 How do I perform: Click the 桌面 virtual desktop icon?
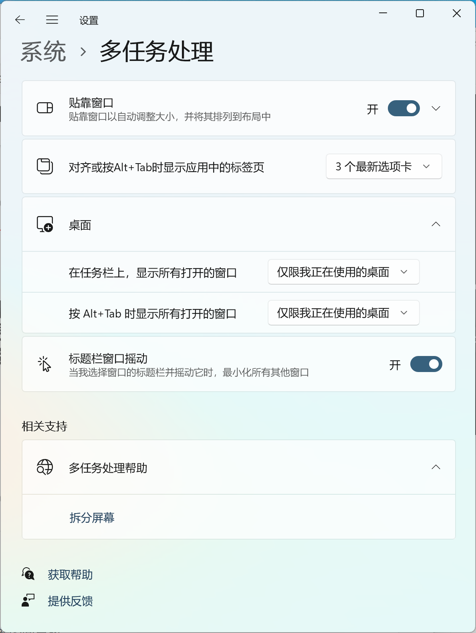pyautogui.click(x=45, y=224)
